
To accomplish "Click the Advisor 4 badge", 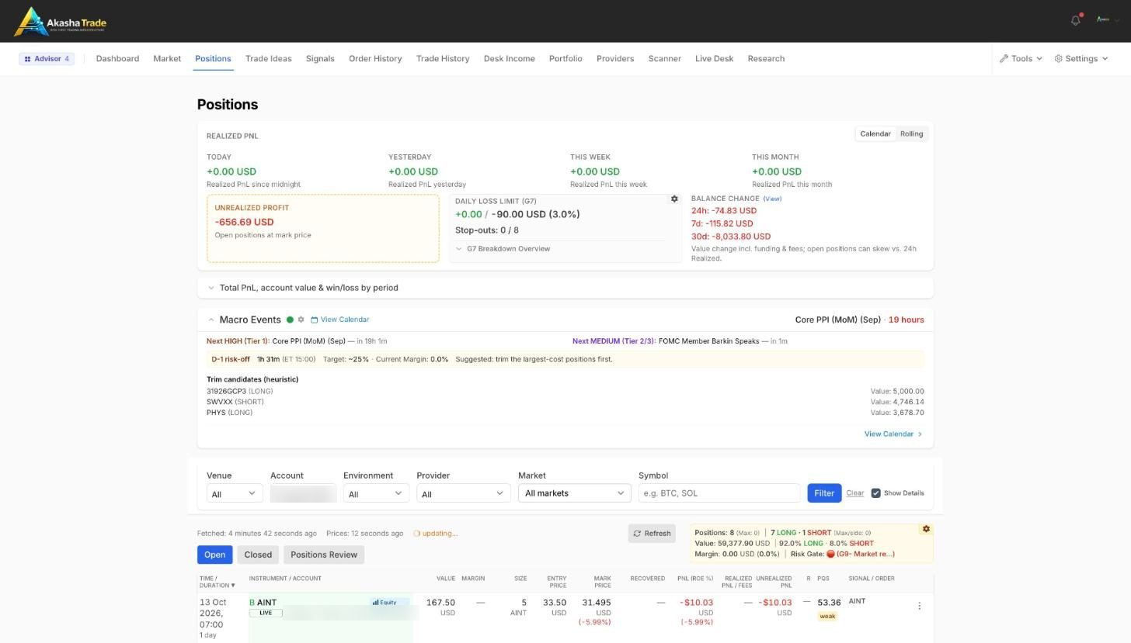I will [47, 59].
